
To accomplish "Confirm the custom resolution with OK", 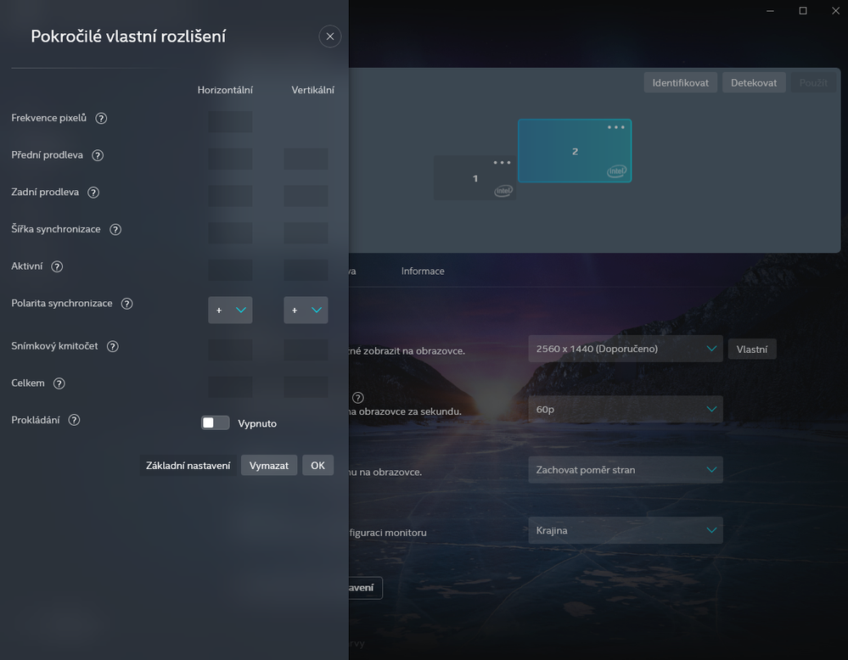I will pos(317,465).
